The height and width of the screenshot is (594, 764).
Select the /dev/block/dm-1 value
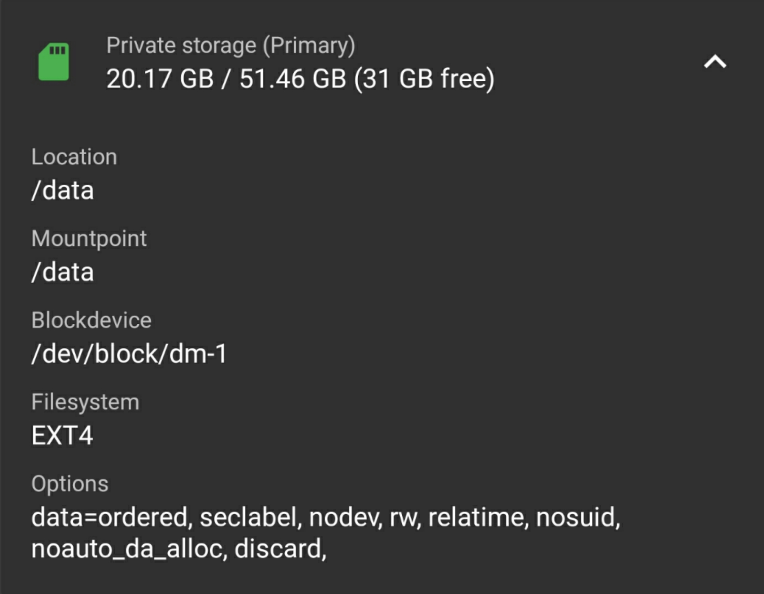pyautogui.click(x=129, y=354)
